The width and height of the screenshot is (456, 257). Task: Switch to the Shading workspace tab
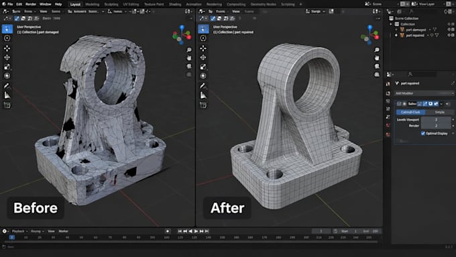[175, 5]
